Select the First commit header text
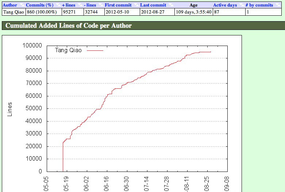This screenshot has height=192, width=285. tap(118, 5)
